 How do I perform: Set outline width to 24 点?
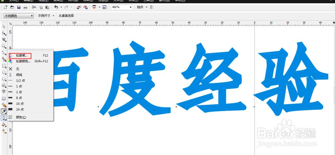click(30, 109)
